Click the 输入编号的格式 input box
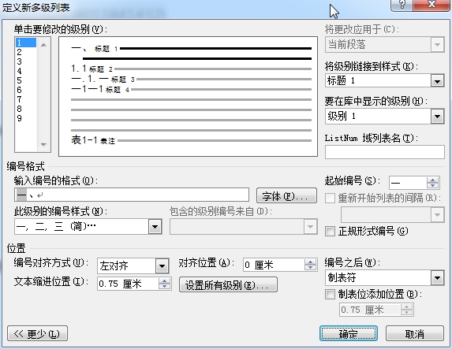This screenshot has width=452, height=349. click(132, 195)
